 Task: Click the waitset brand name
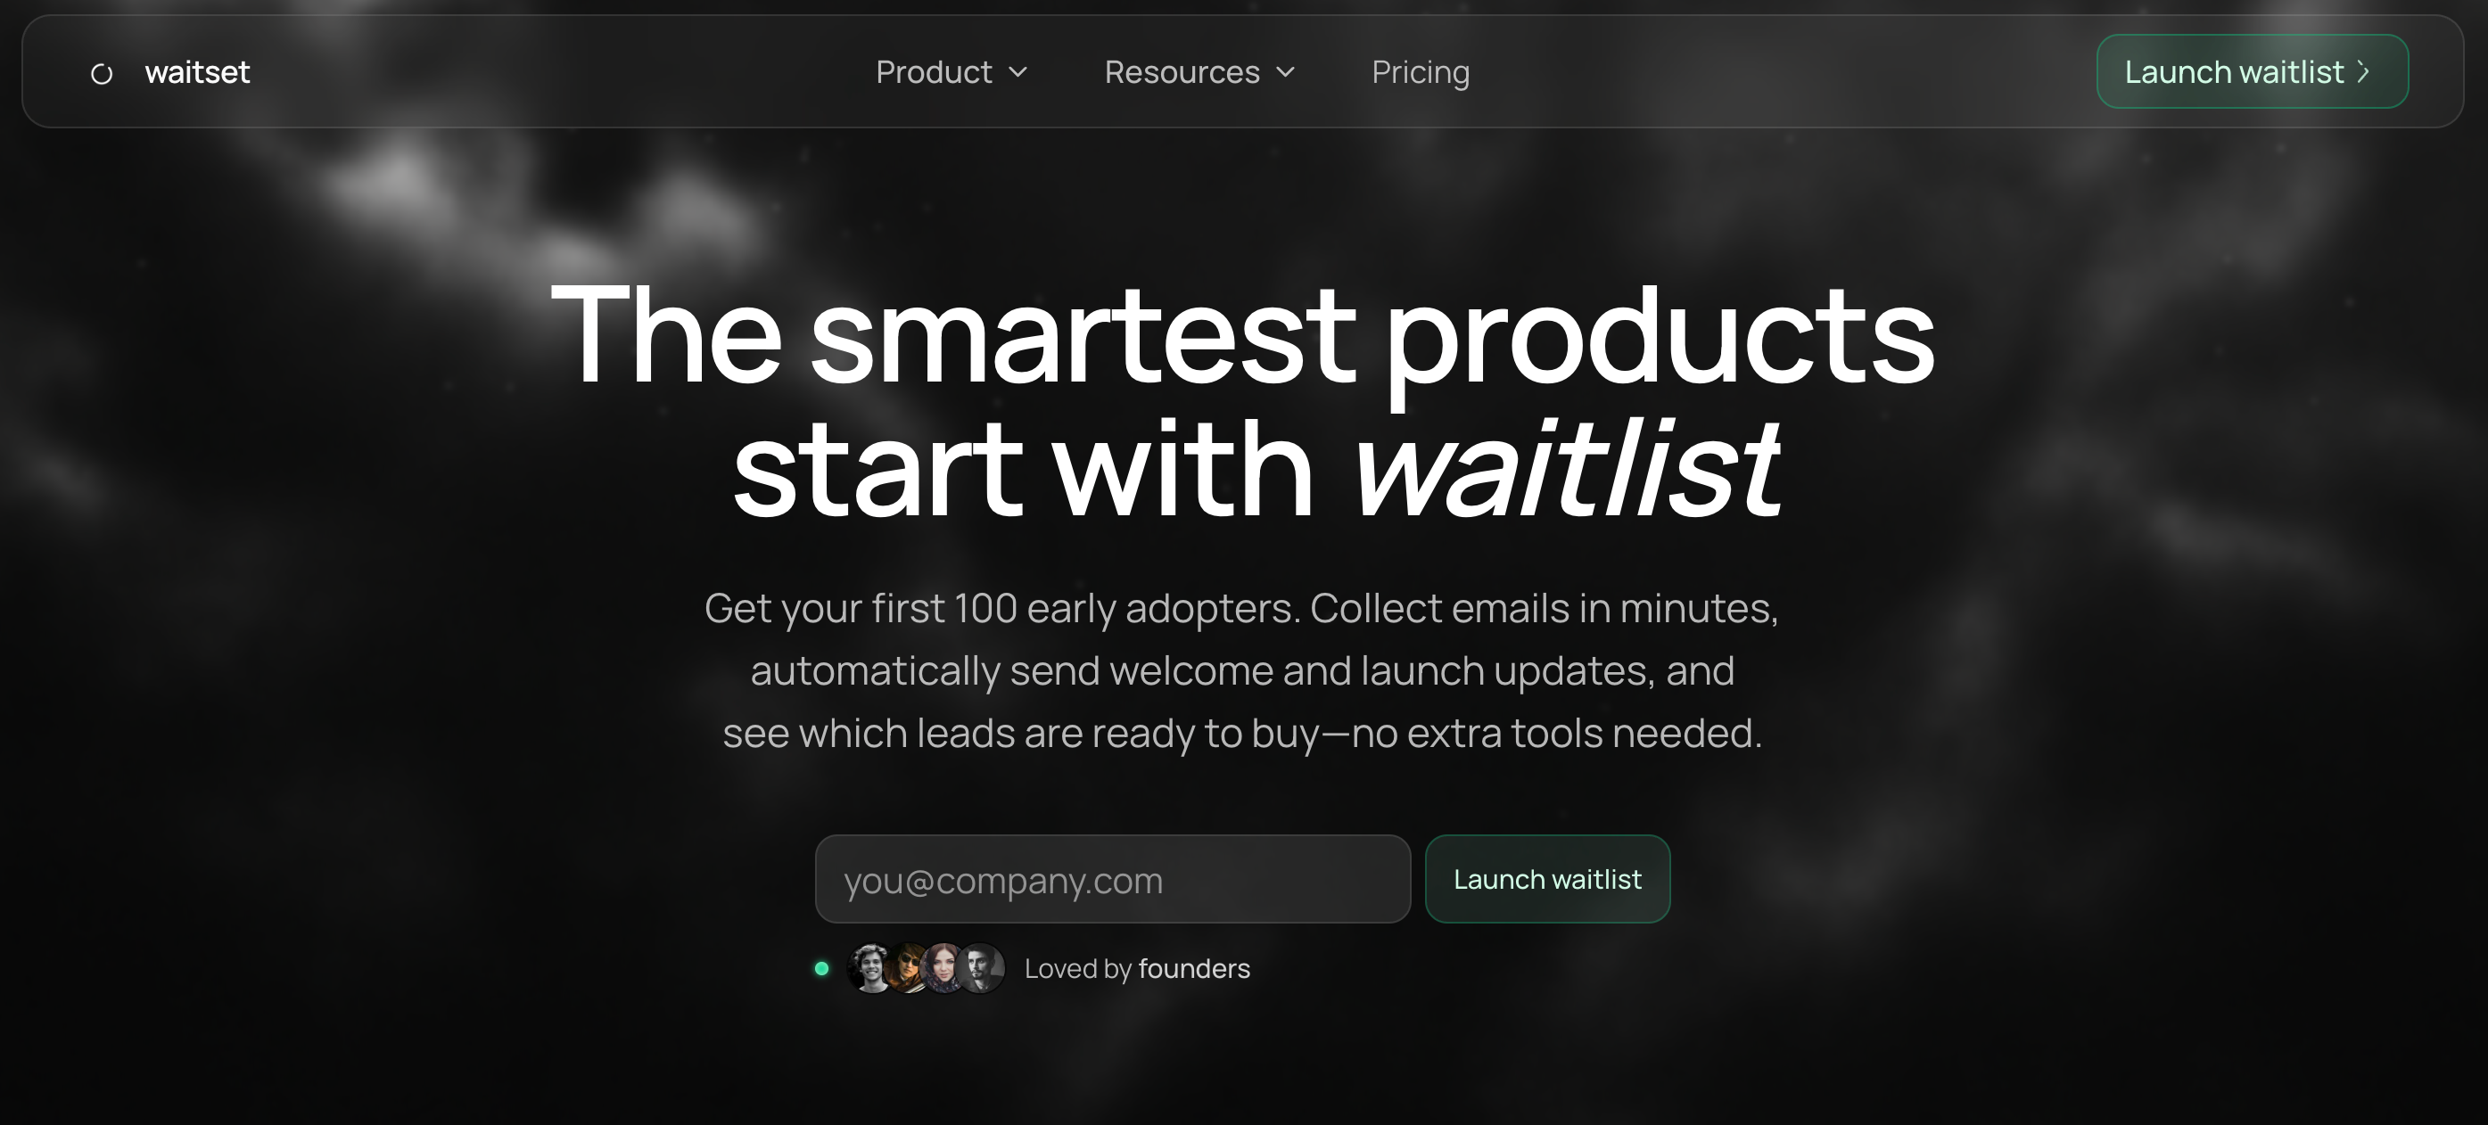[x=197, y=72]
